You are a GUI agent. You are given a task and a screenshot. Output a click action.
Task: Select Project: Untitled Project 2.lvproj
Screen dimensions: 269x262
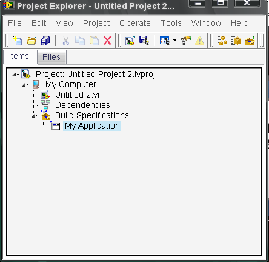[95, 74]
